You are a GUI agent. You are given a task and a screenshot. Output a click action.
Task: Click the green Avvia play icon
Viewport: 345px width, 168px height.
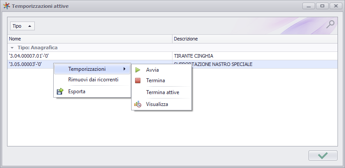click(x=138, y=70)
